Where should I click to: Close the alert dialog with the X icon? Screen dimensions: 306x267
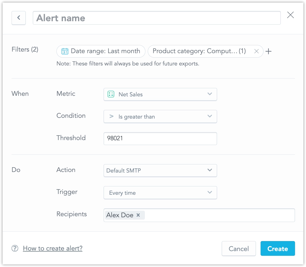(x=290, y=15)
